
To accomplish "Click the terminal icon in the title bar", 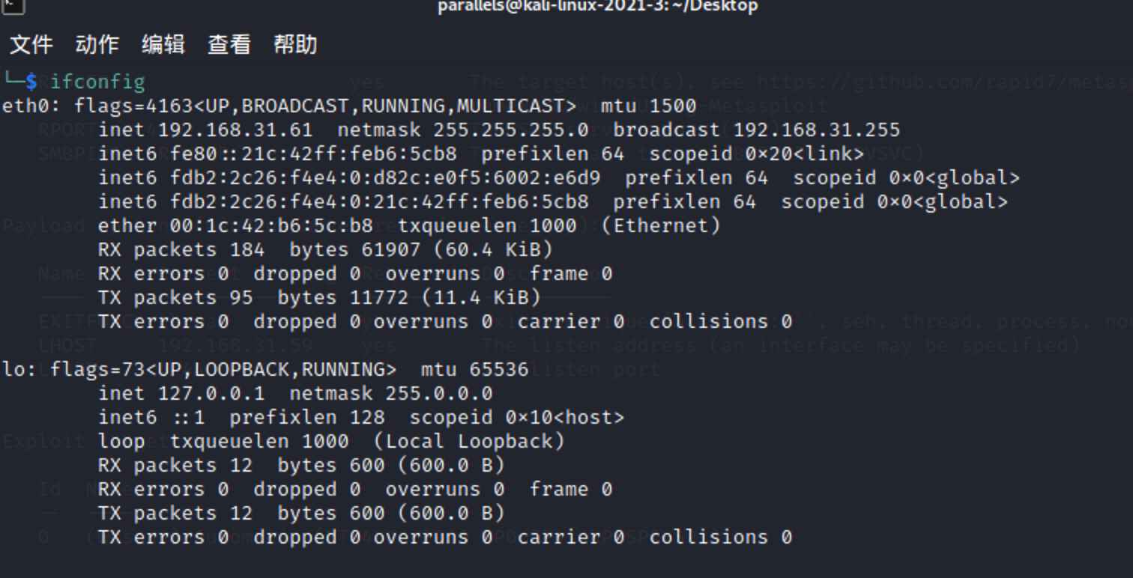I will 12,6.
